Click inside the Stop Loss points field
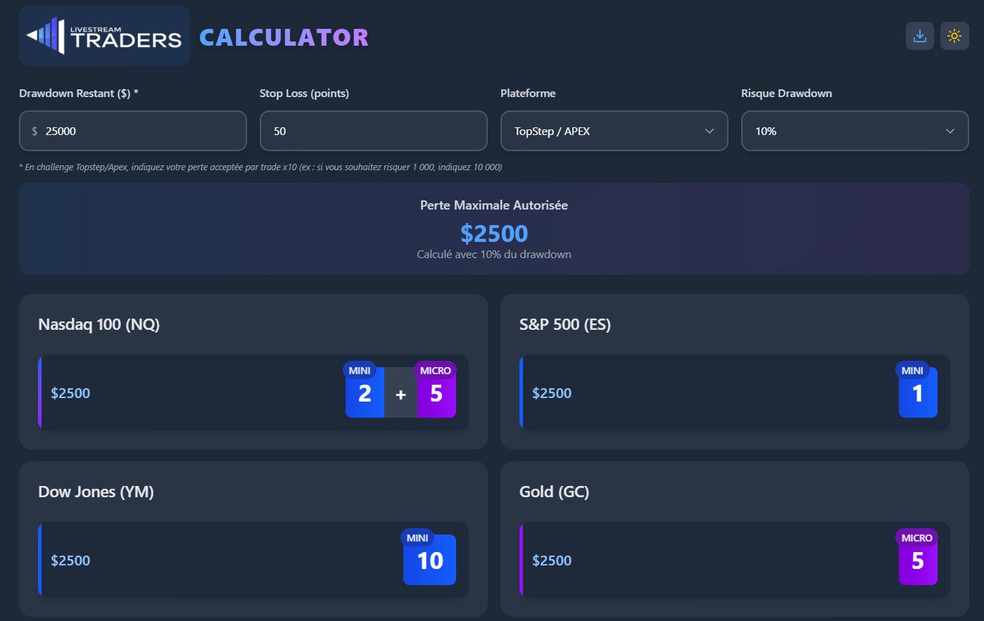 [373, 131]
